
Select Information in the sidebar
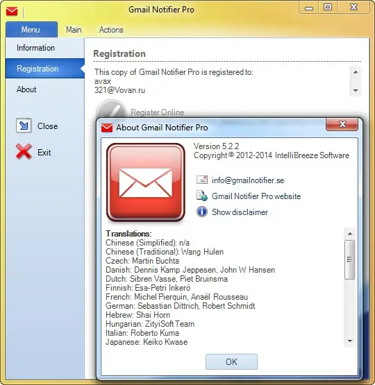(35, 48)
